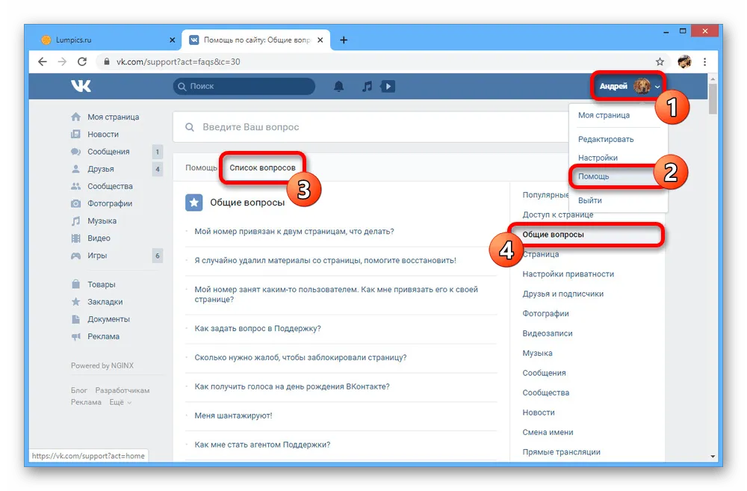Open Сколько нужно жалоб question

300,358
